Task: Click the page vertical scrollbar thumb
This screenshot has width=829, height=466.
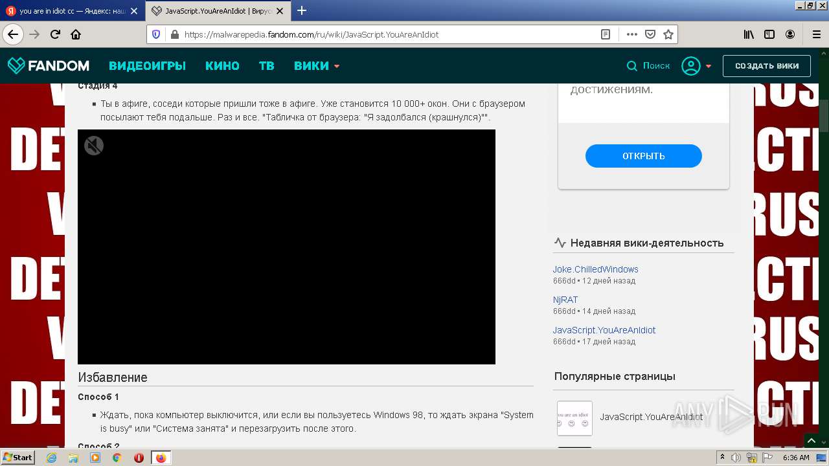Action: pos(824,115)
